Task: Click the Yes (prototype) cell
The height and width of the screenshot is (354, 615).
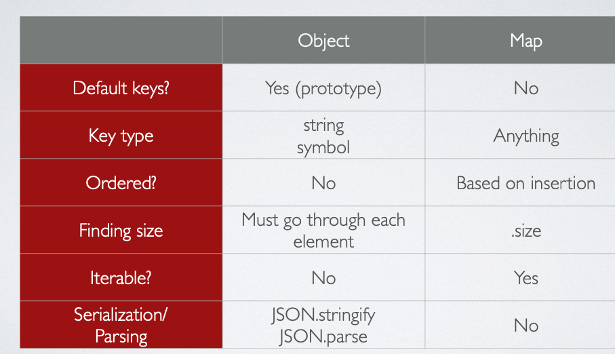Action: pyautogui.click(x=323, y=87)
